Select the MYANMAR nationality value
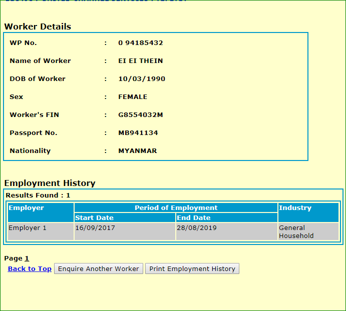The image size is (346, 311). [x=138, y=151]
